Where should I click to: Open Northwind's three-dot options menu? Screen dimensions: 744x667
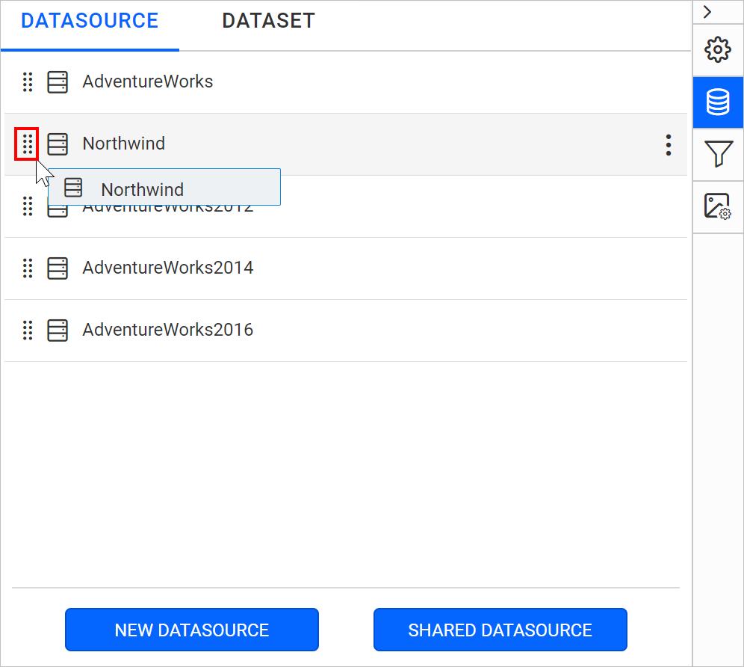[668, 144]
